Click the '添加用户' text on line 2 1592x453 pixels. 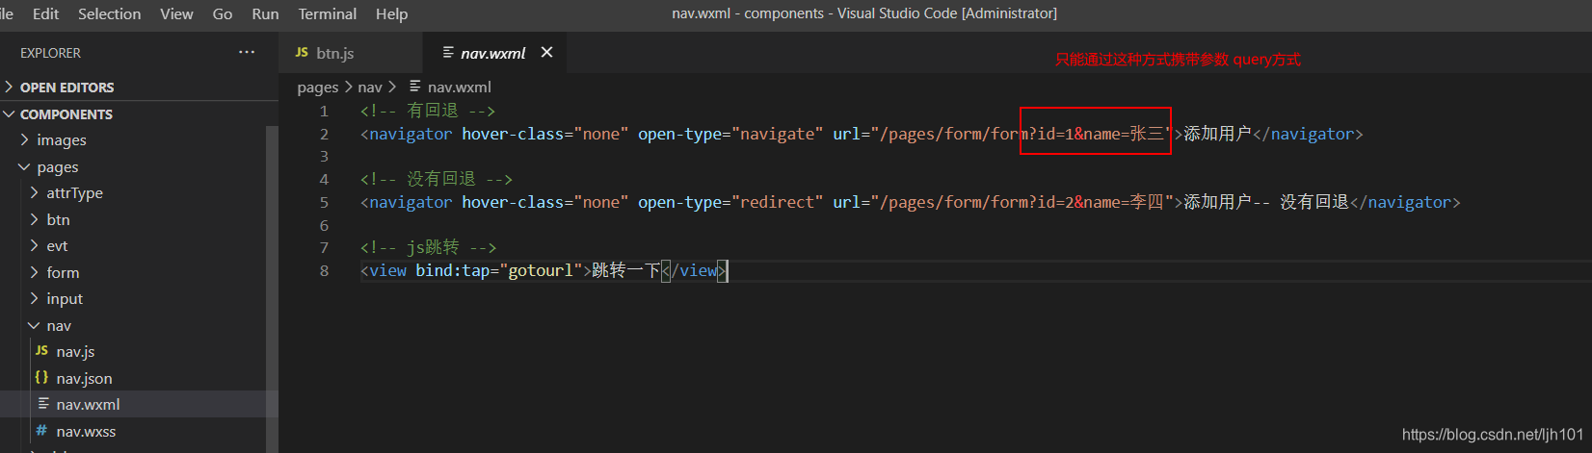(x=1218, y=135)
